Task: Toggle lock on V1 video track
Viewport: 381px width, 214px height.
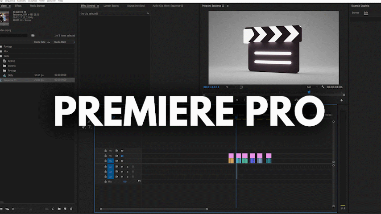Action: pyautogui.click(x=105, y=161)
